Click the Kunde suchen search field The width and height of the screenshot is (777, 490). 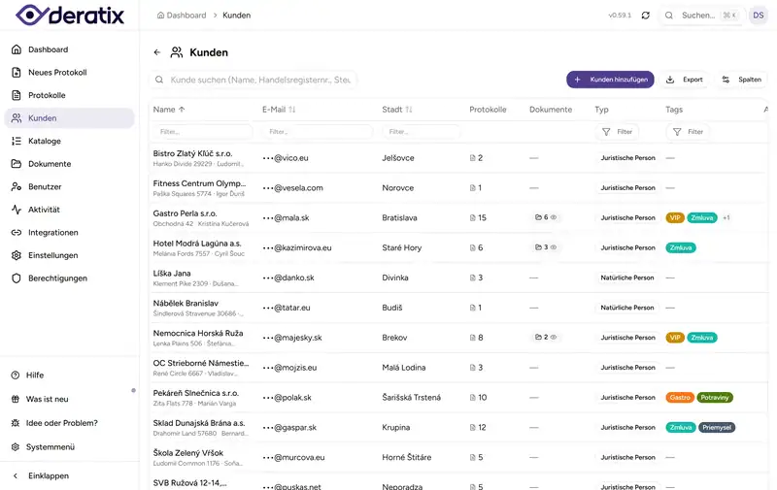pyautogui.click(x=253, y=80)
